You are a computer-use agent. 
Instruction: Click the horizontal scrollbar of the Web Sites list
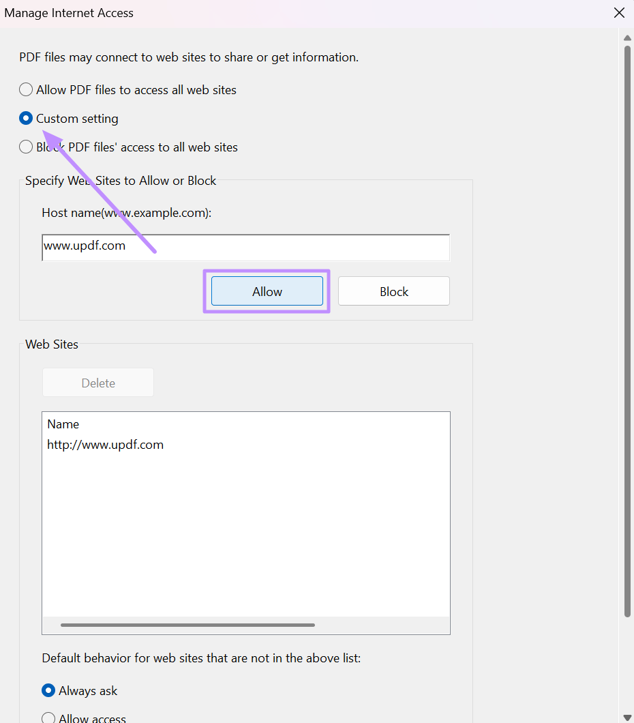tap(187, 625)
